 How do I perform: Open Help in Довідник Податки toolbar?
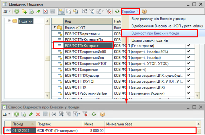[x=144, y=11]
